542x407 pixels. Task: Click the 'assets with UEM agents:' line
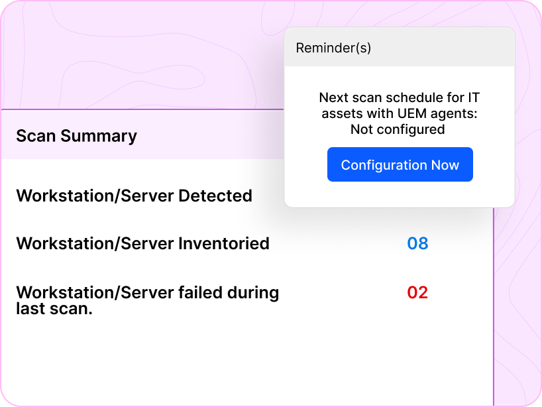click(x=399, y=113)
